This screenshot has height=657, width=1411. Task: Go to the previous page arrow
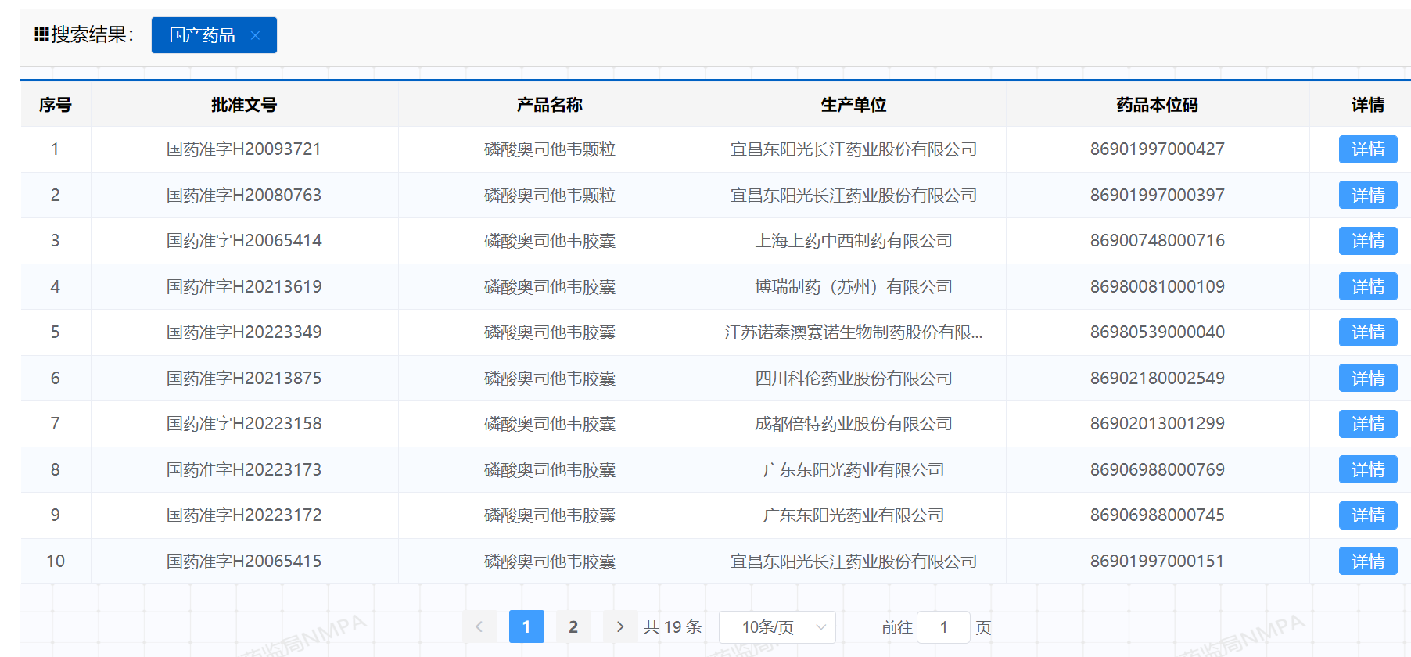[479, 626]
